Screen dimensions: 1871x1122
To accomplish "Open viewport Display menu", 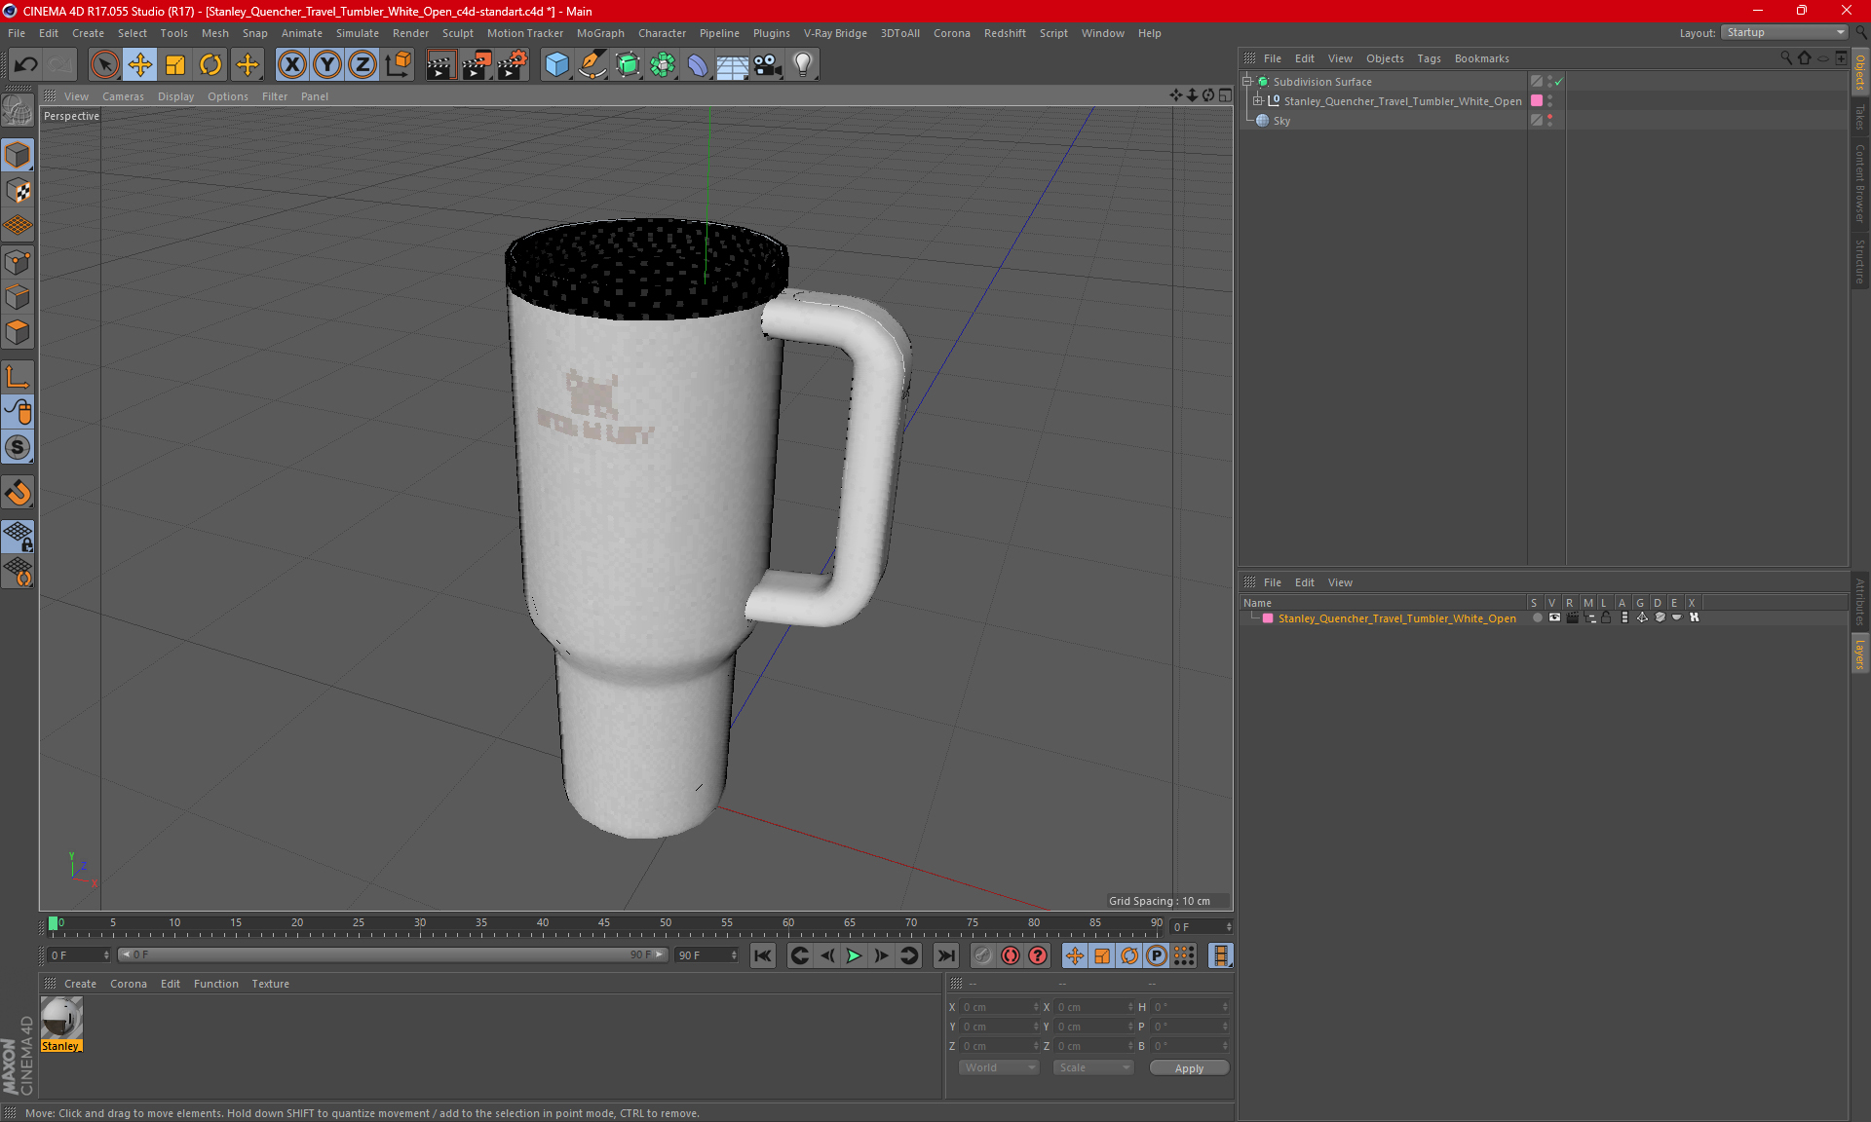I will point(176,96).
